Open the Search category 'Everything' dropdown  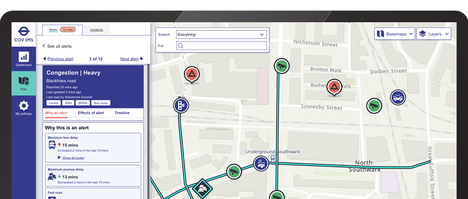pos(221,34)
